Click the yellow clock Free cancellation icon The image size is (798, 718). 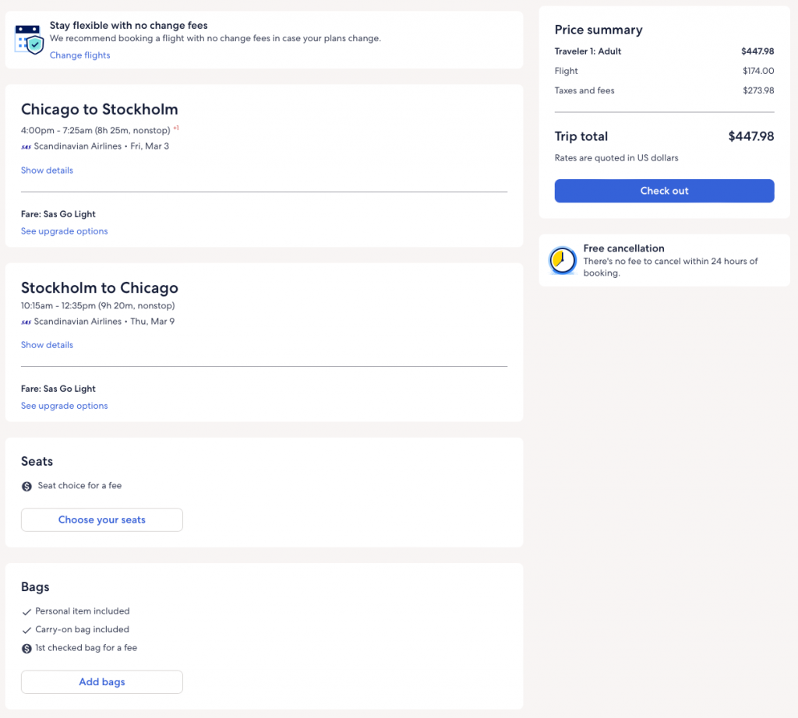(562, 260)
